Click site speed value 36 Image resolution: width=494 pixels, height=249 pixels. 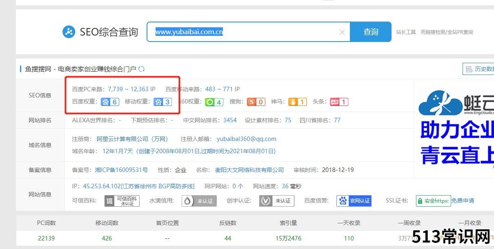pyautogui.click(x=285, y=186)
